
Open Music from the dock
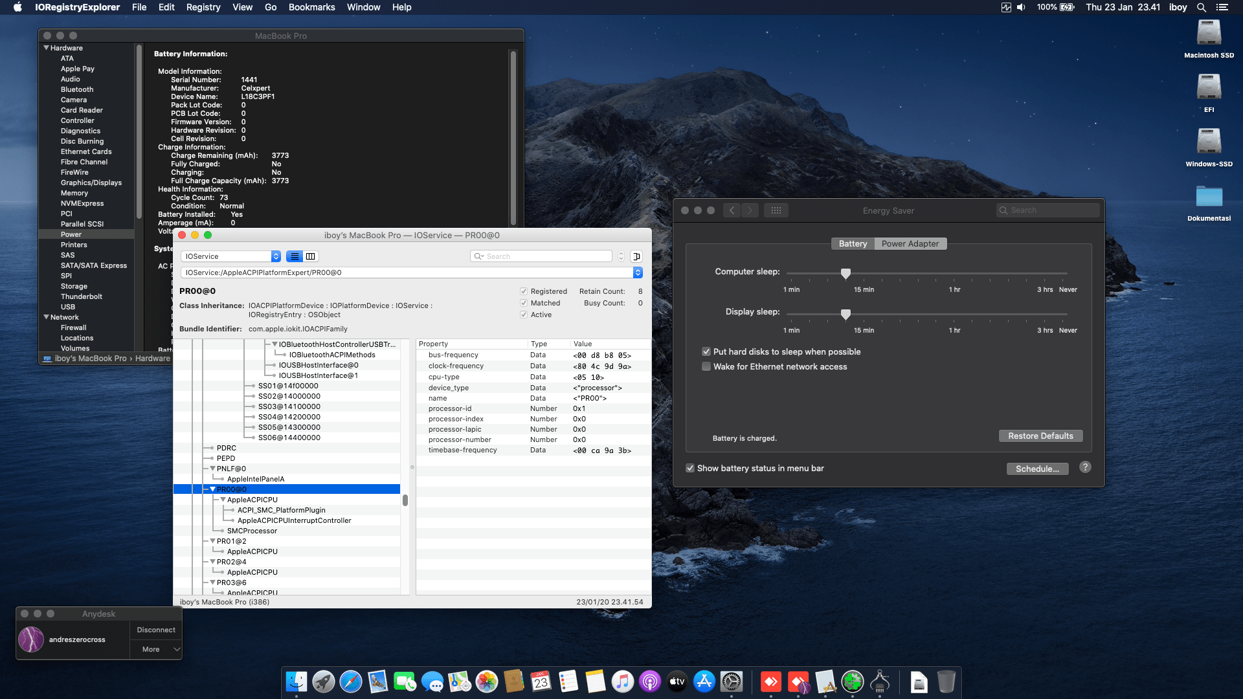(x=623, y=682)
